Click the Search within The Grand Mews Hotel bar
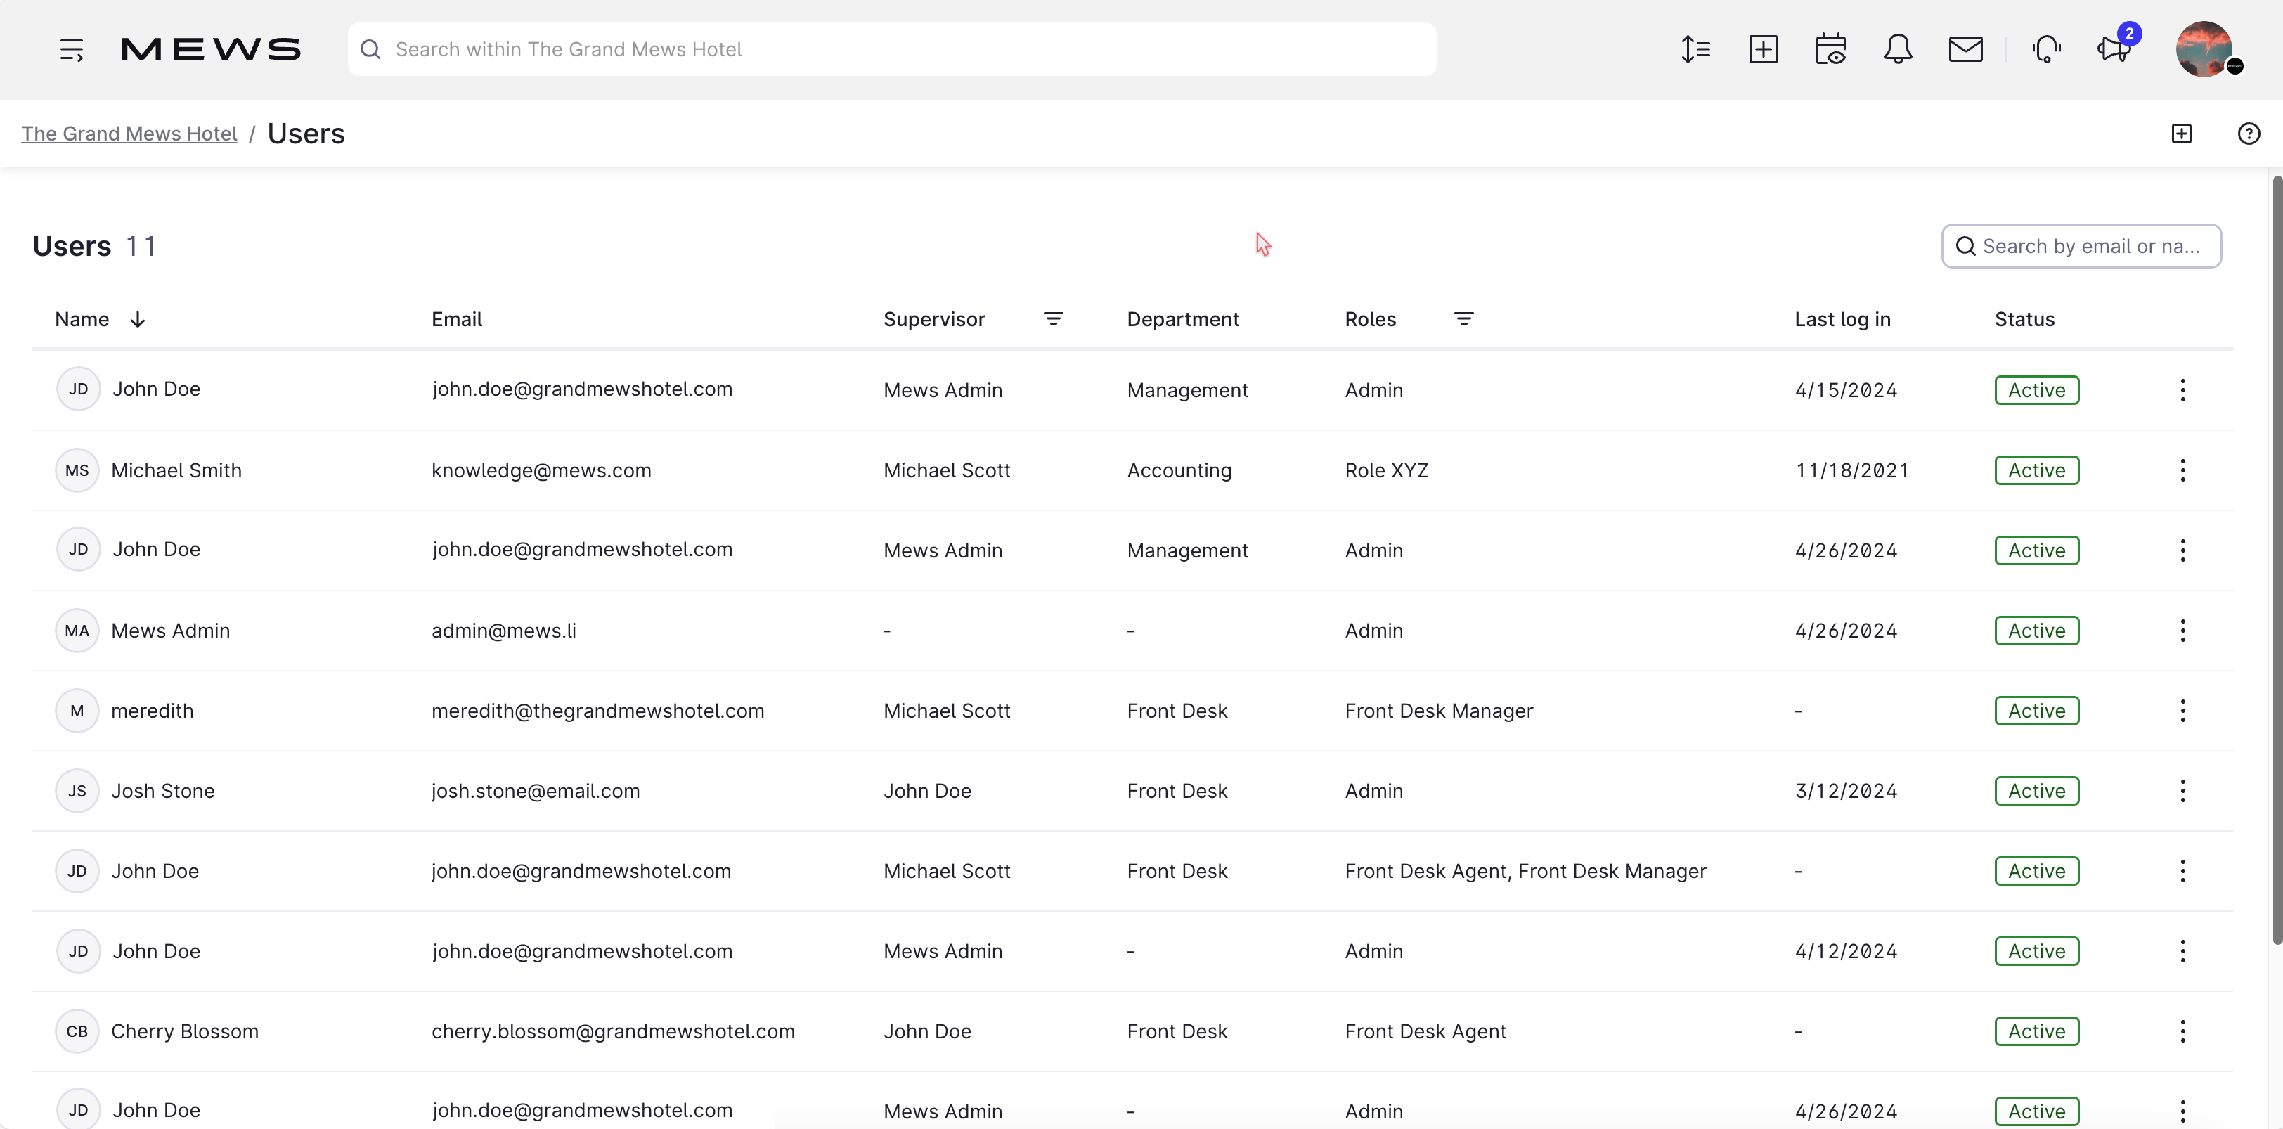The image size is (2283, 1129). pyautogui.click(x=886, y=49)
